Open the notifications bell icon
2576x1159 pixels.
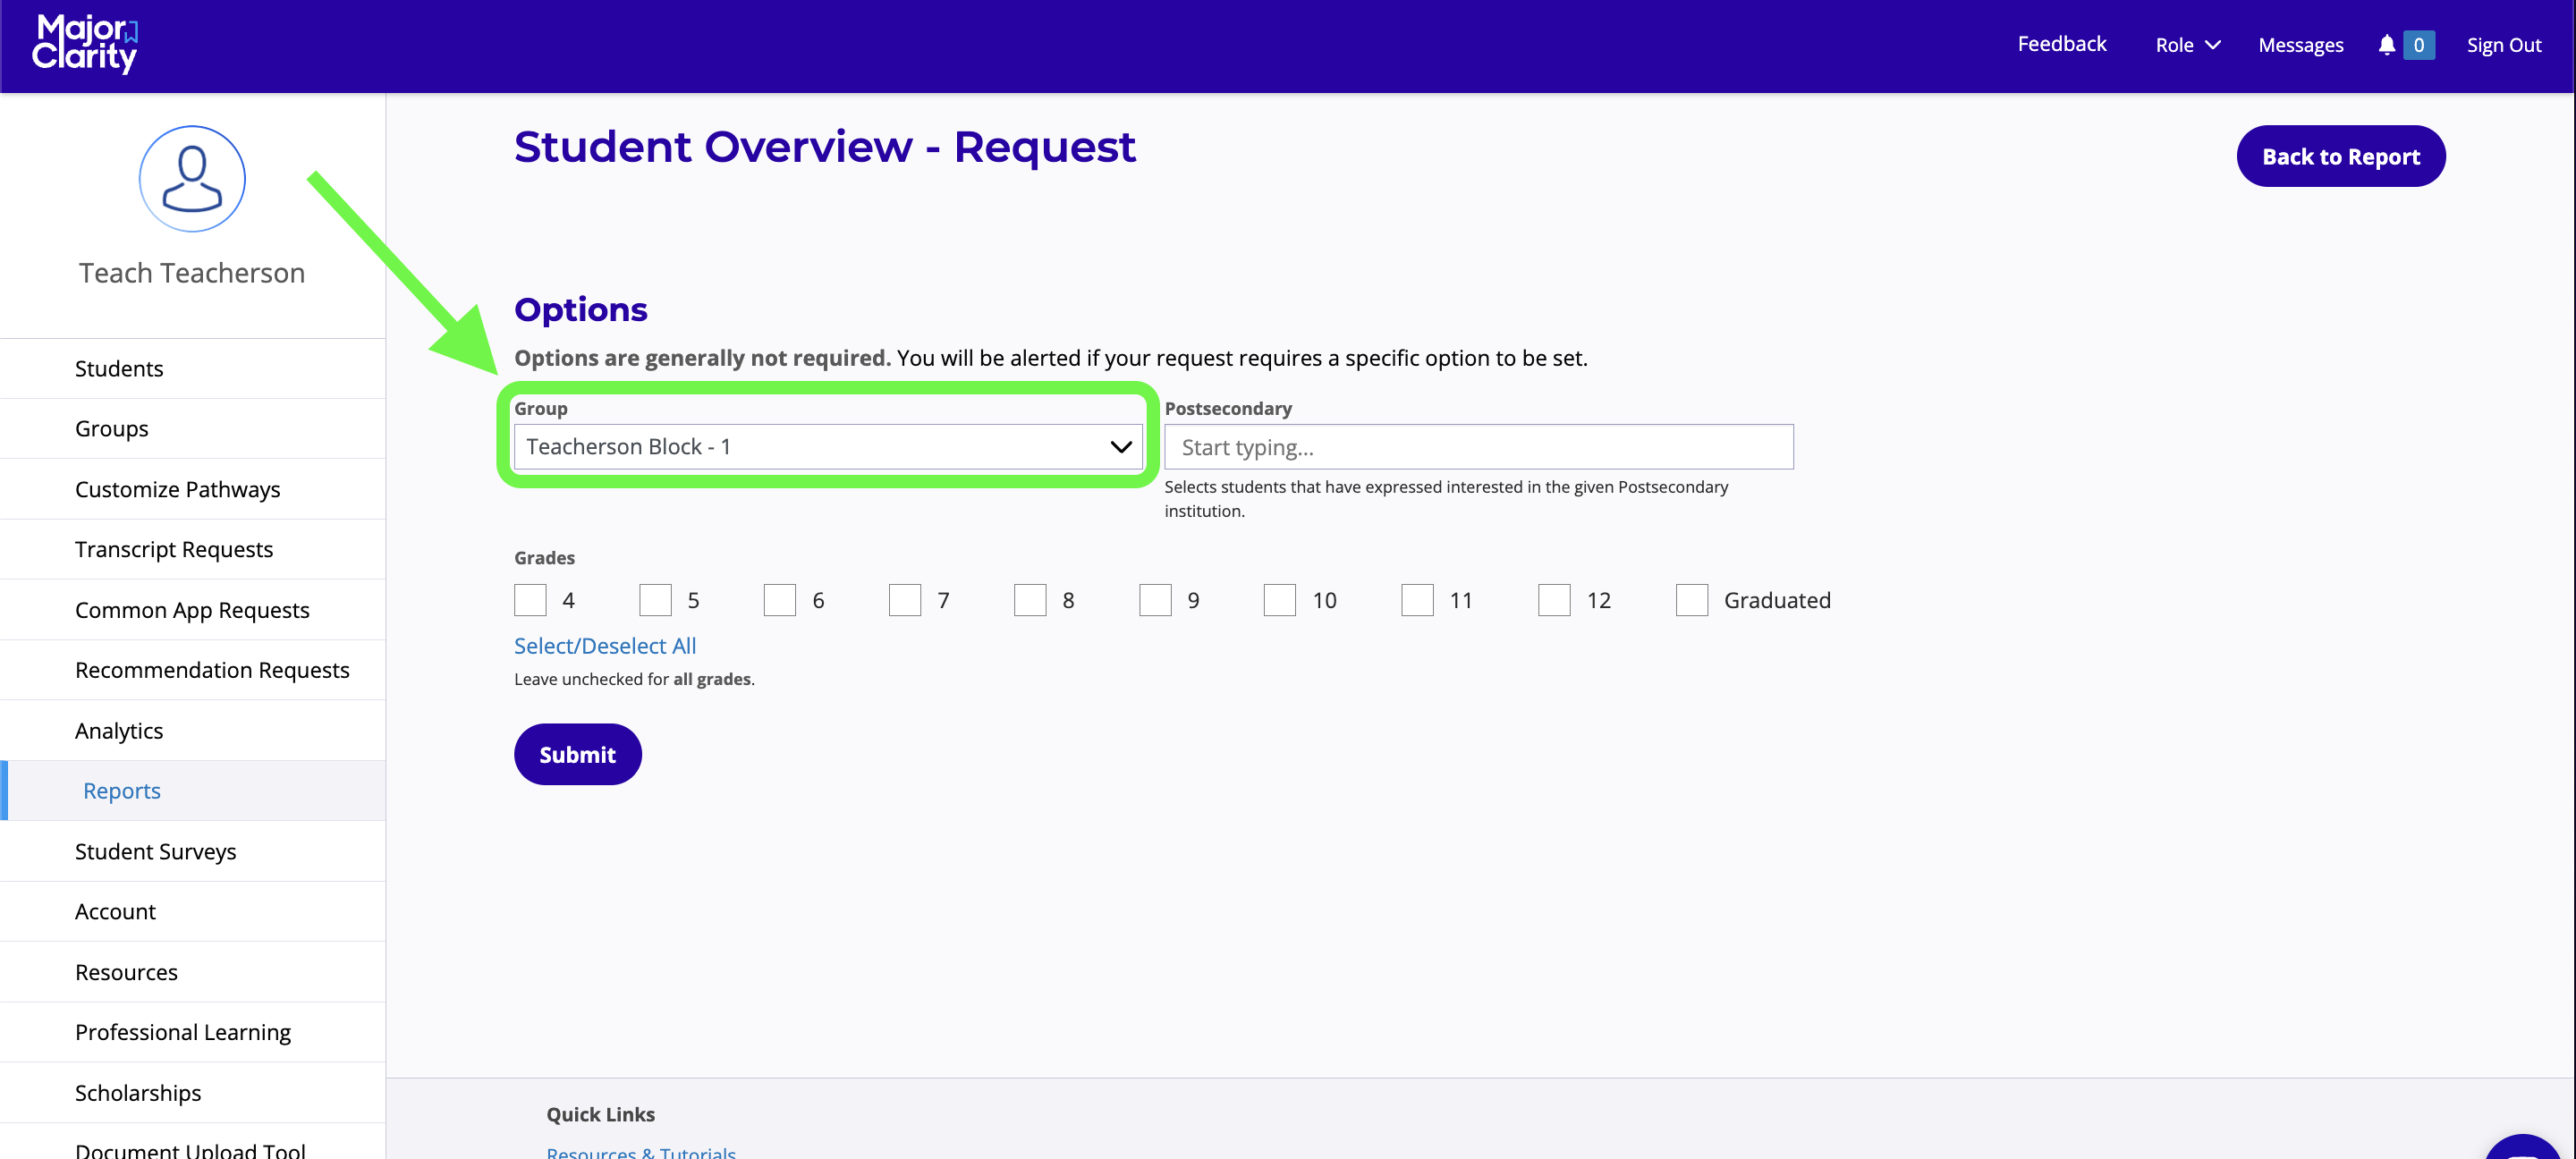pos(2386,45)
